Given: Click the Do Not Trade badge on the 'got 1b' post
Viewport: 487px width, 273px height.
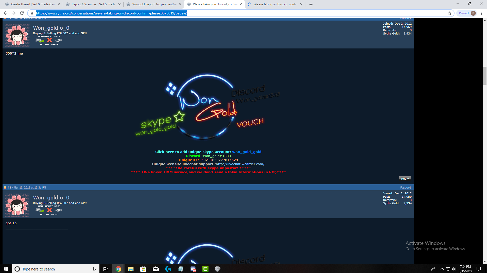Looking at the screenshot, I should [x=49, y=210].
